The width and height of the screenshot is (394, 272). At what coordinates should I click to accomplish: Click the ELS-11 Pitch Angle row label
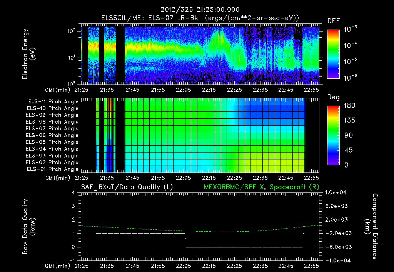click(53, 102)
